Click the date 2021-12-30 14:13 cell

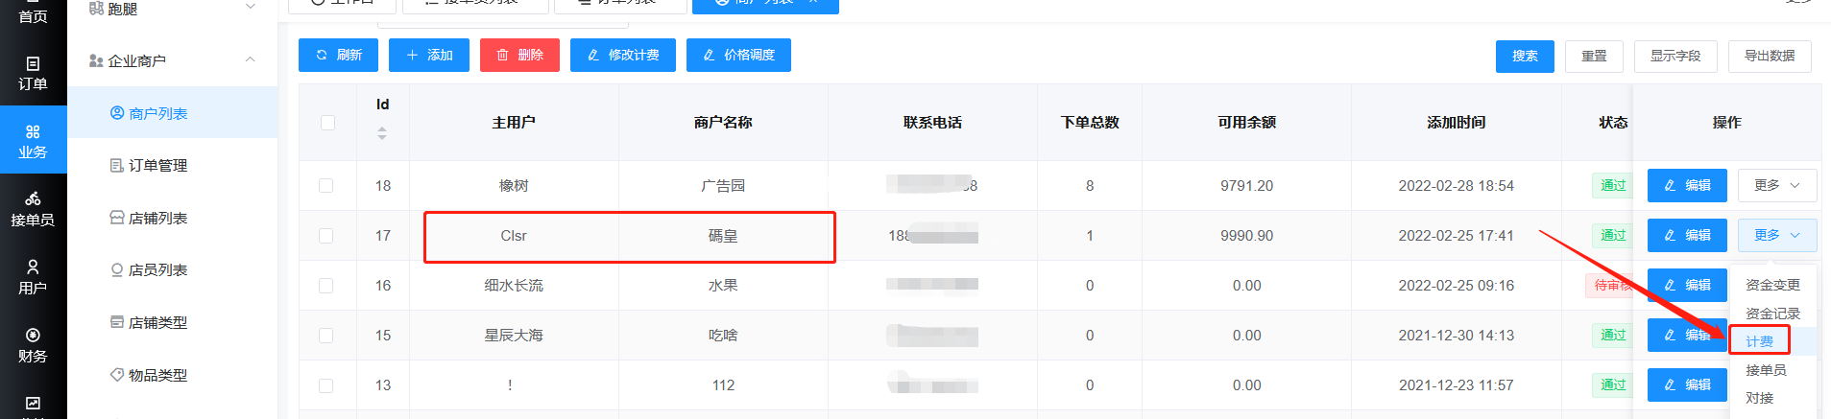tap(1456, 336)
